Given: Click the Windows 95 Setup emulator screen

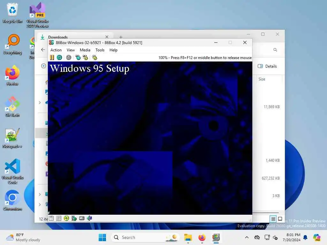Looking at the screenshot, I should [x=150, y=138].
